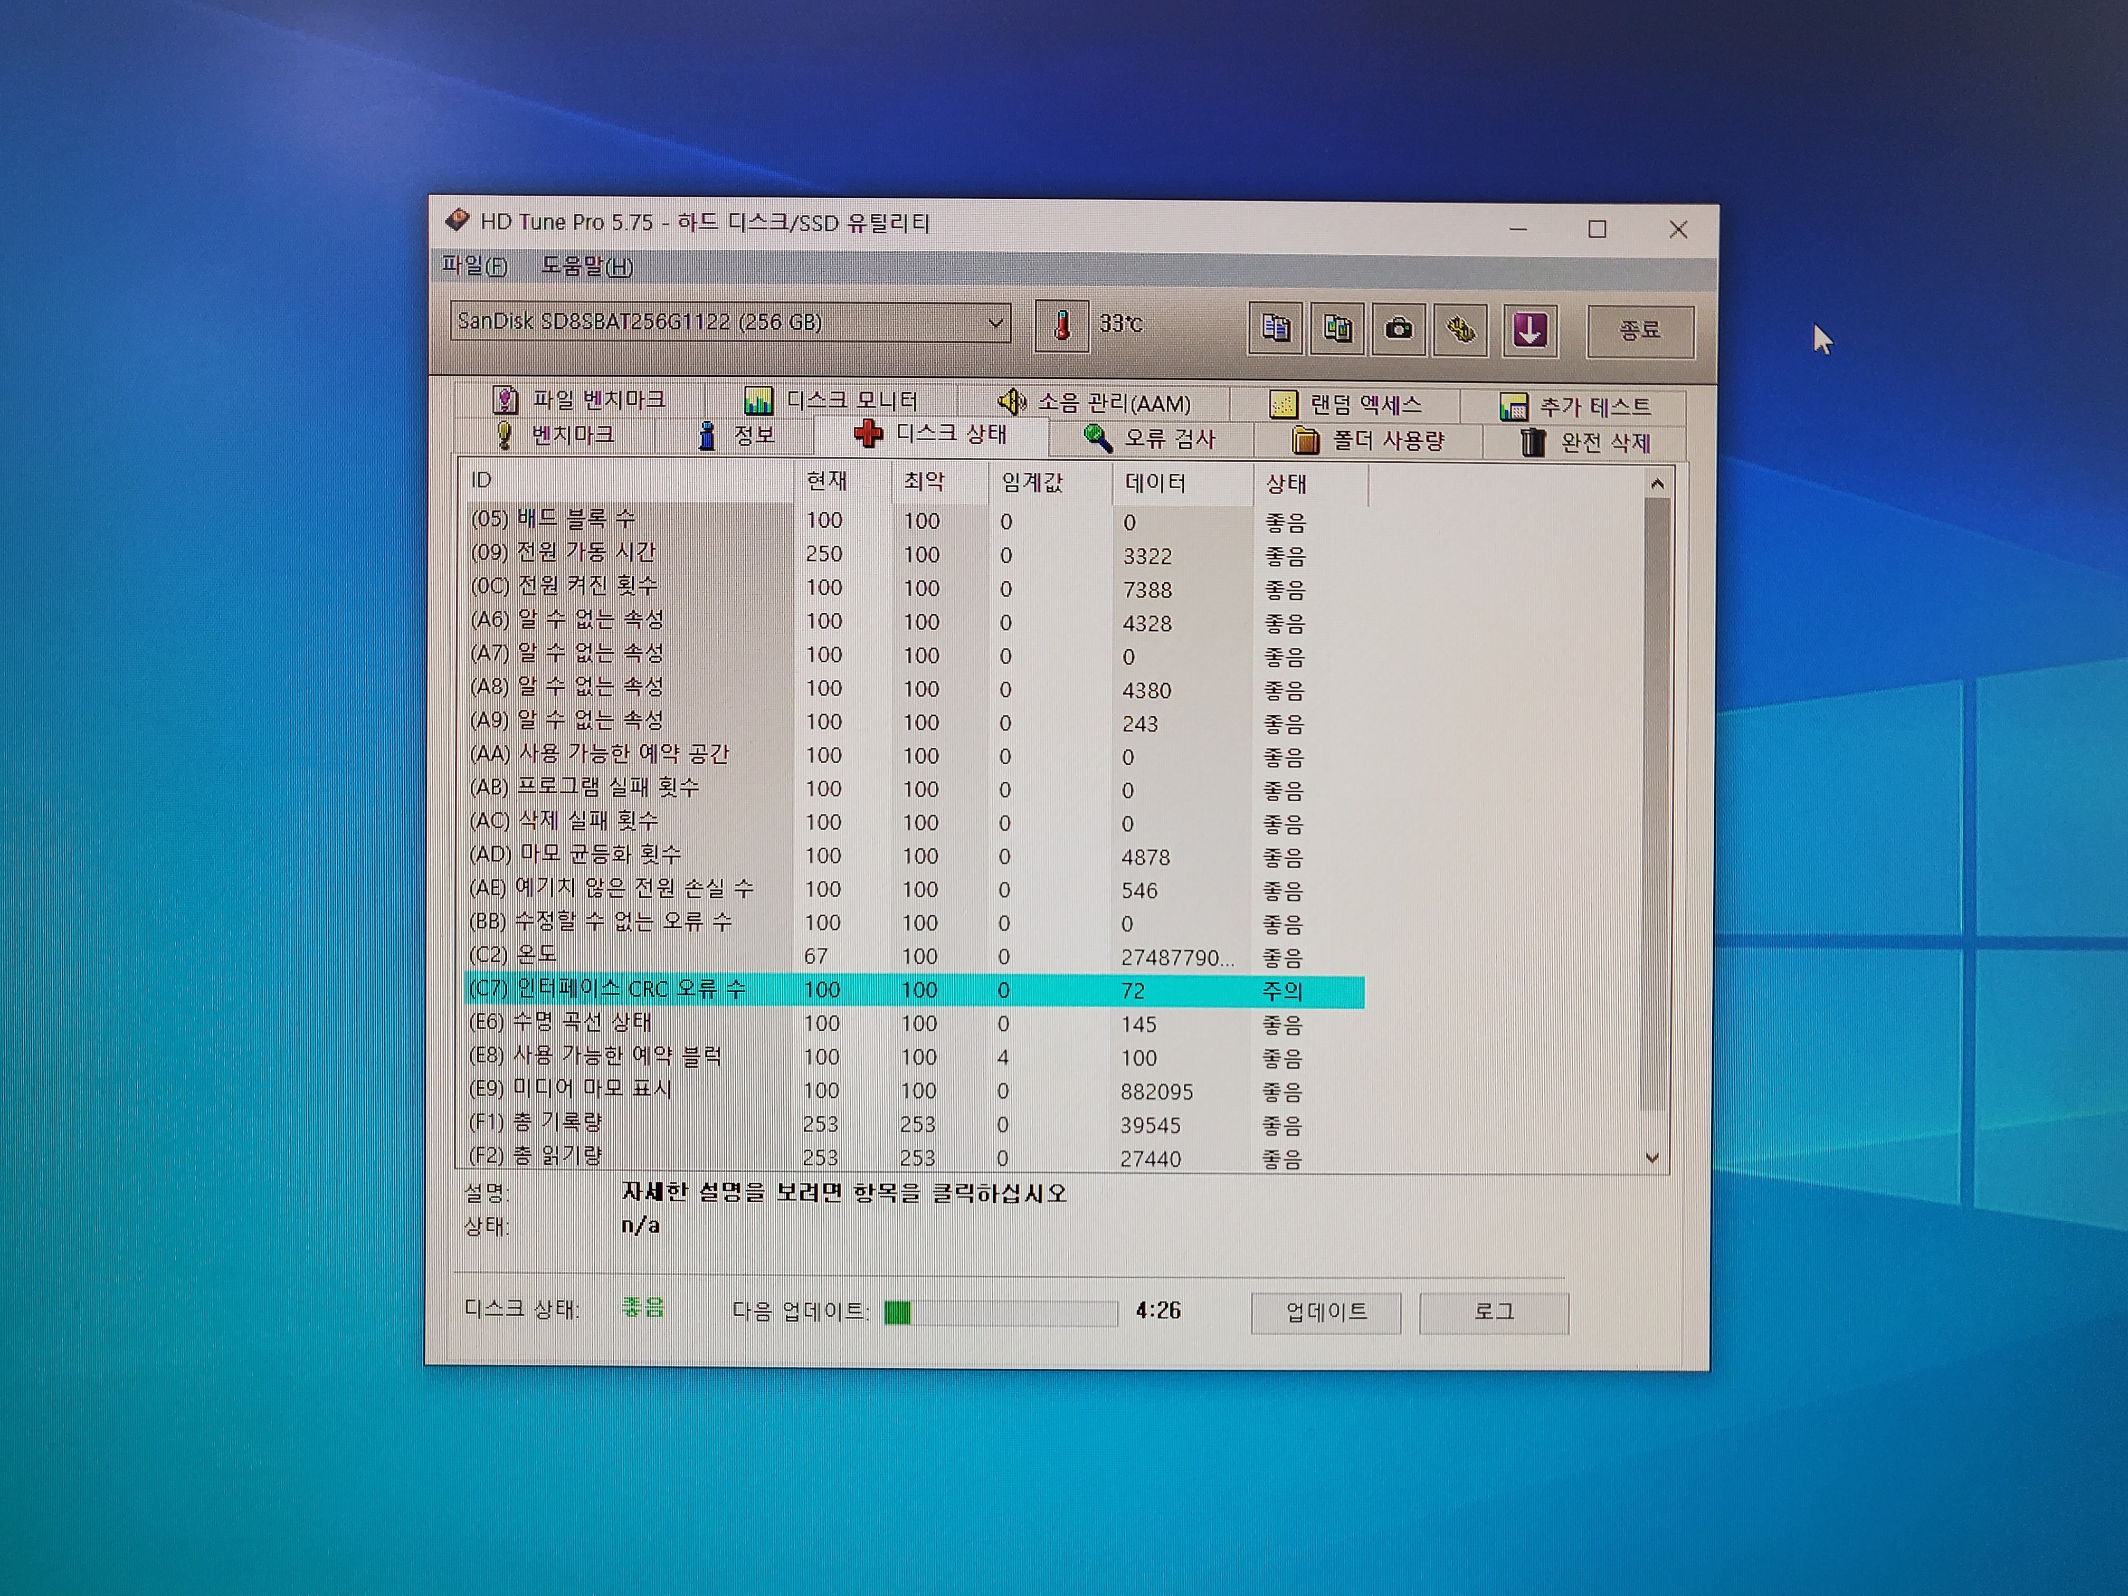Click the 정보 info icon
Viewport: 2128px width, 1596px height.
[x=707, y=436]
